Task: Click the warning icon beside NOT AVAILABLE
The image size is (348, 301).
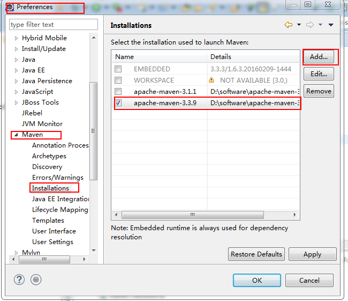Action: click(211, 80)
